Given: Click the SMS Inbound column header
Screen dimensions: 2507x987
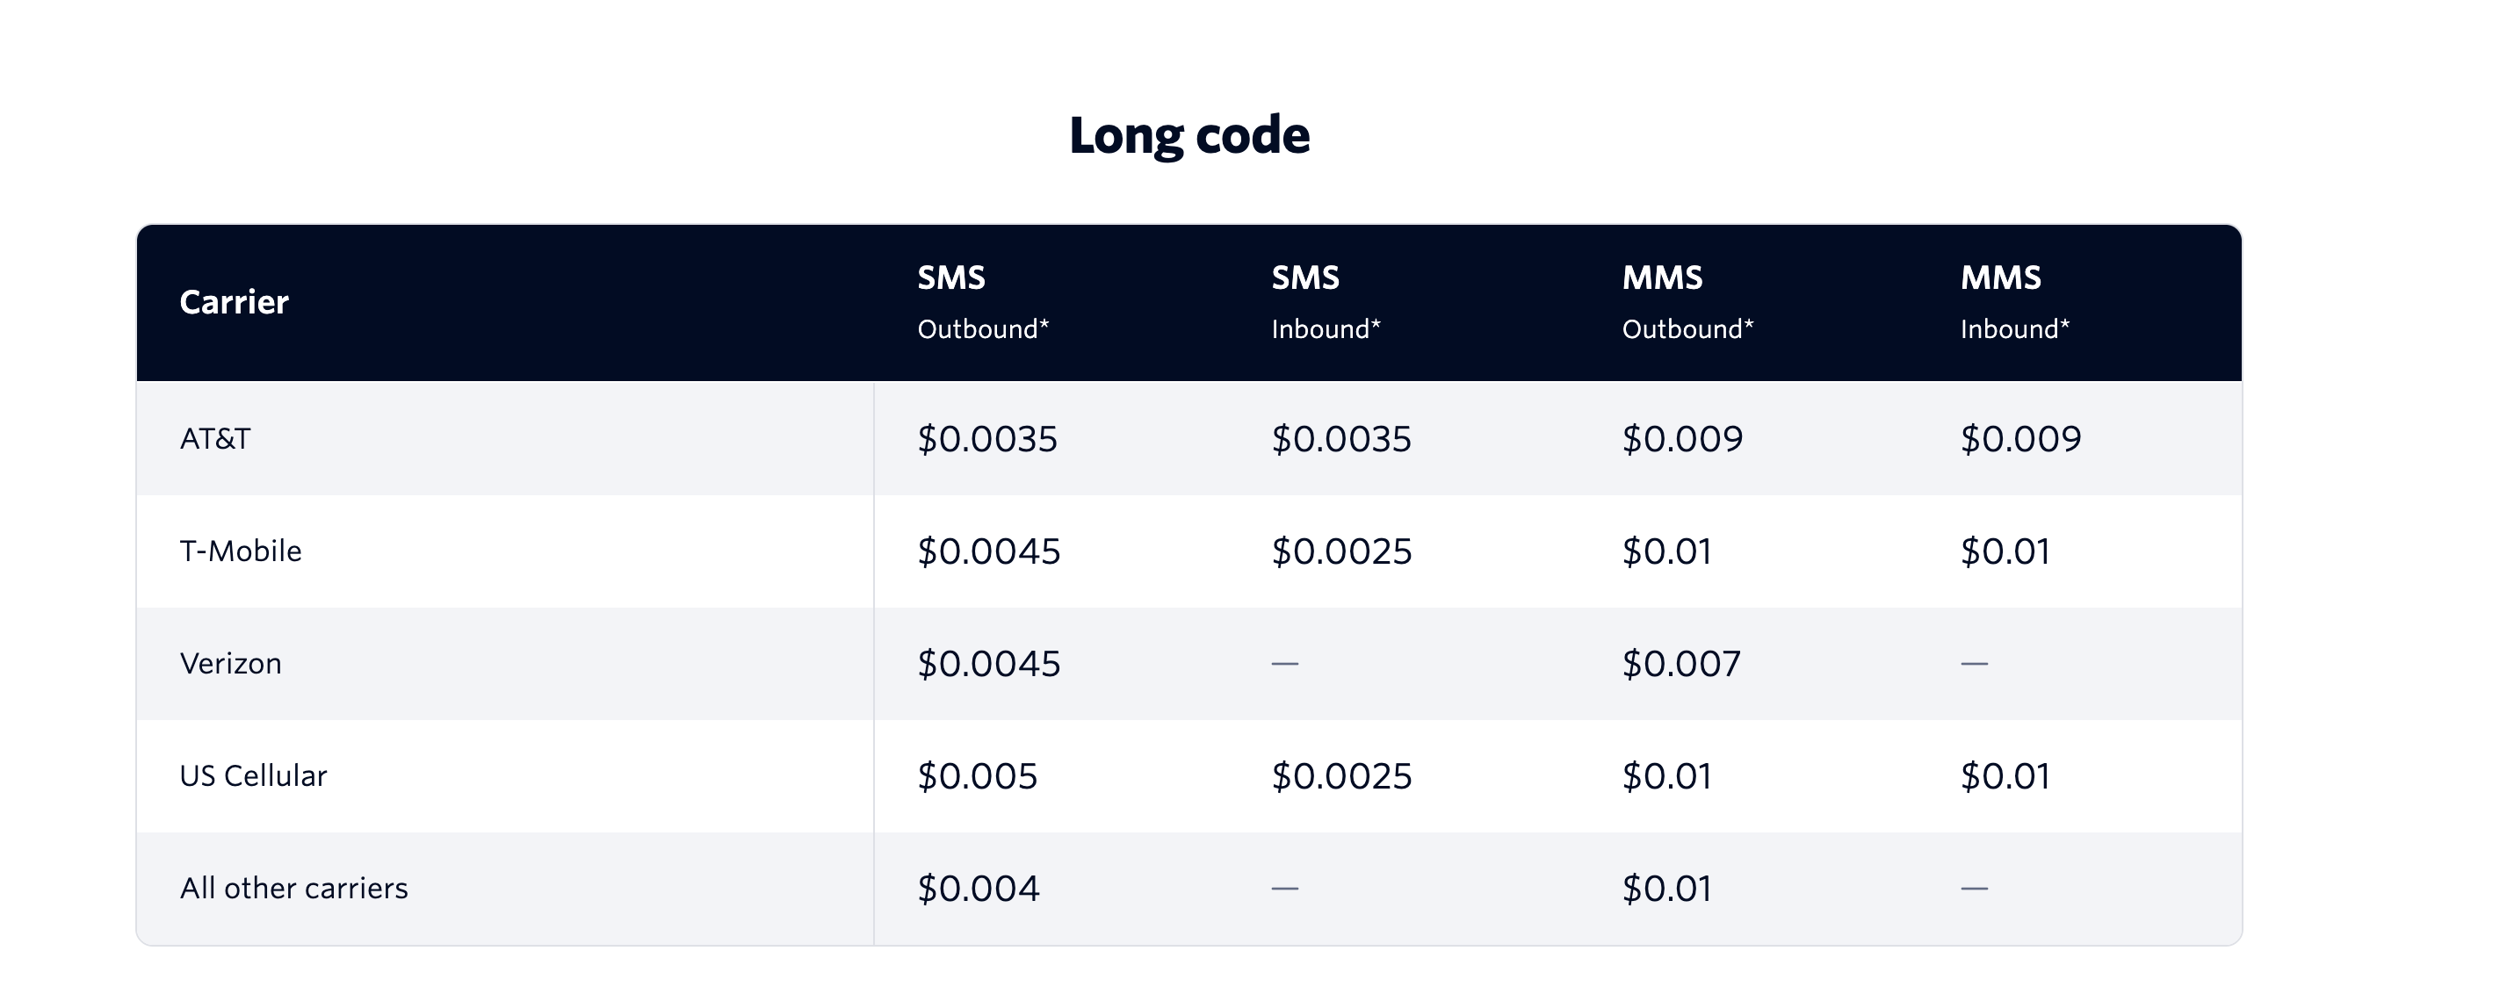Looking at the screenshot, I should pos(1326,302).
